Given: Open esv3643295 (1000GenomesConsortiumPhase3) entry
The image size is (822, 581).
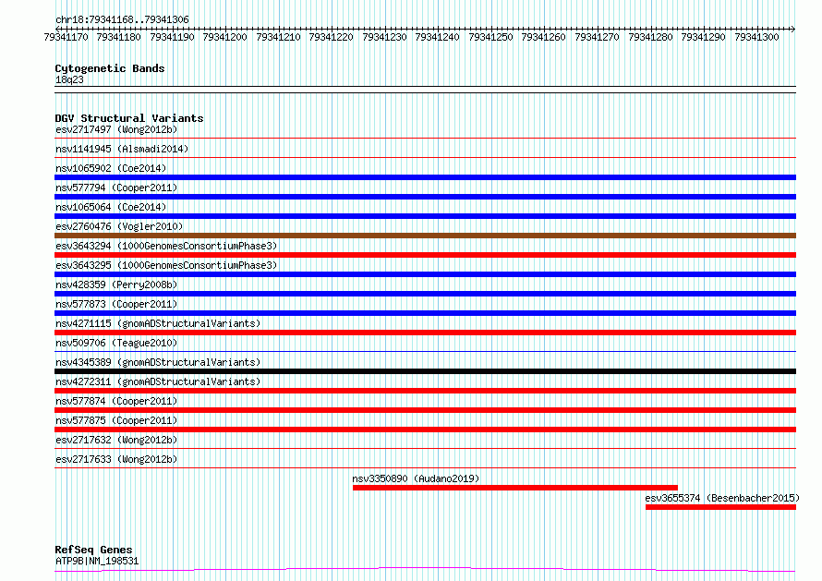Looking at the screenshot, I should [166, 265].
